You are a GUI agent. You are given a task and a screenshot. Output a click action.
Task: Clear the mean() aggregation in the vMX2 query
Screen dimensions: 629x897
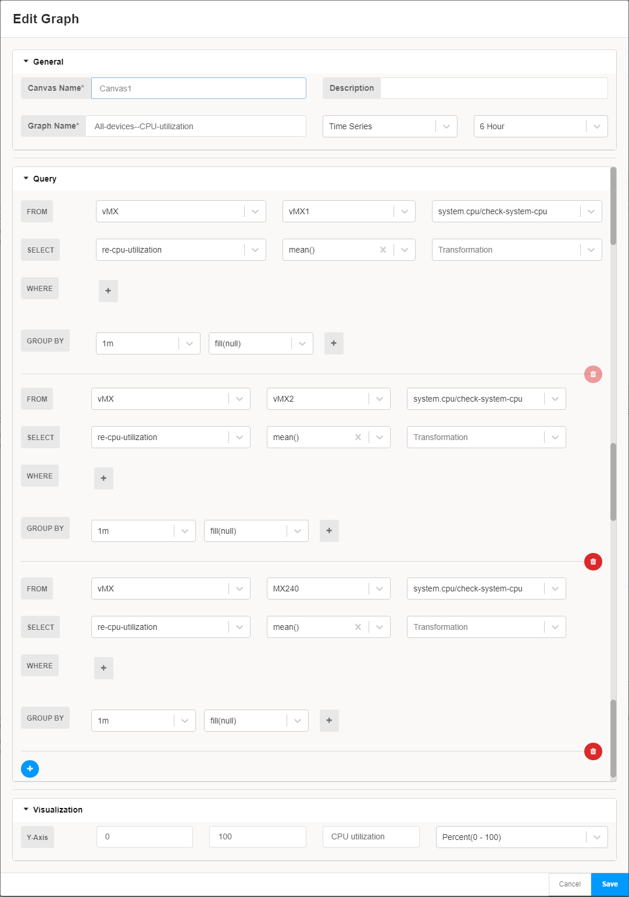[358, 437]
